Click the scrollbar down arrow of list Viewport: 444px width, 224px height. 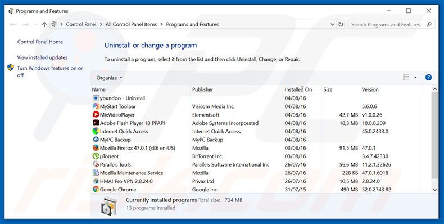point(434,190)
